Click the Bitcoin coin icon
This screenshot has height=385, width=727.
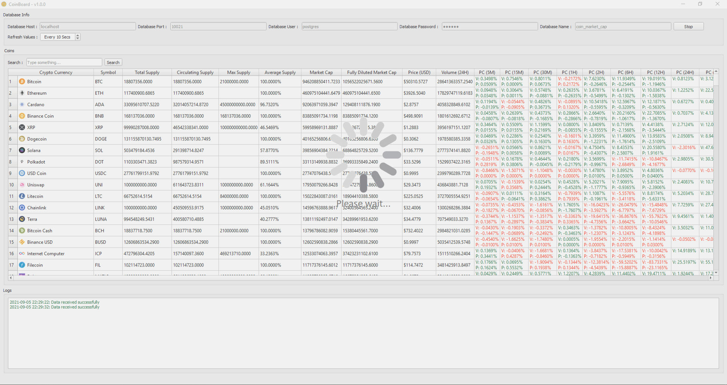pyautogui.click(x=22, y=82)
